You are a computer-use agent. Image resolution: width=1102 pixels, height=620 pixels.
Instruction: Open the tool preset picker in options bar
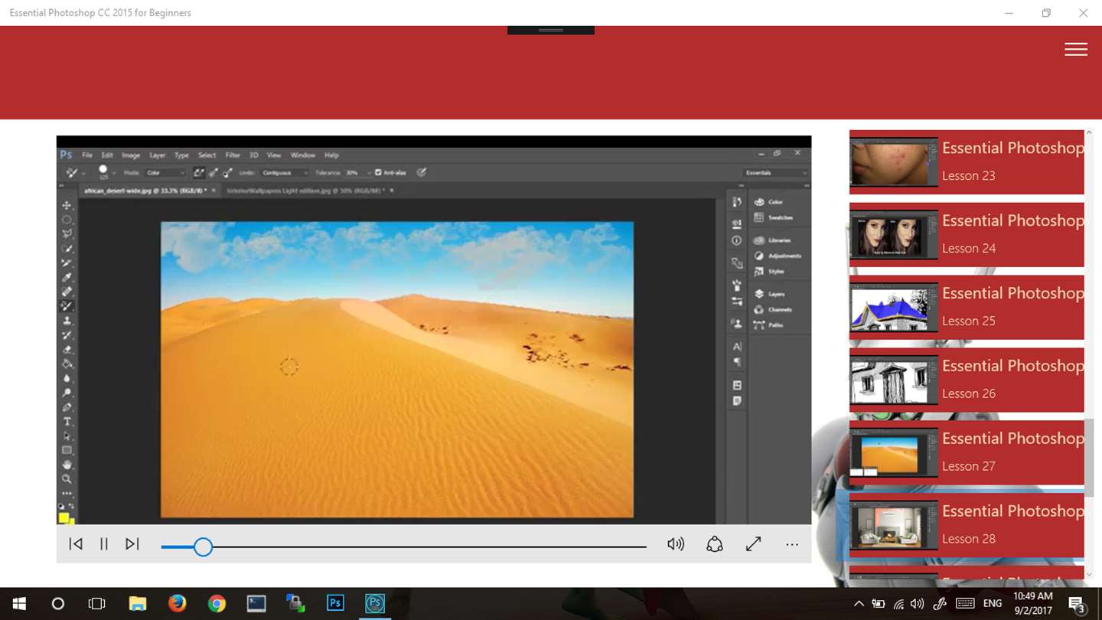click(75, 172)
